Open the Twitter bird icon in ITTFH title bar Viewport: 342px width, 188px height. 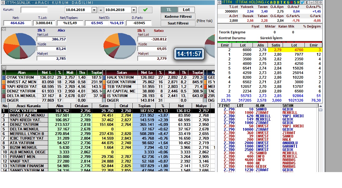click(x=302, y=2)
